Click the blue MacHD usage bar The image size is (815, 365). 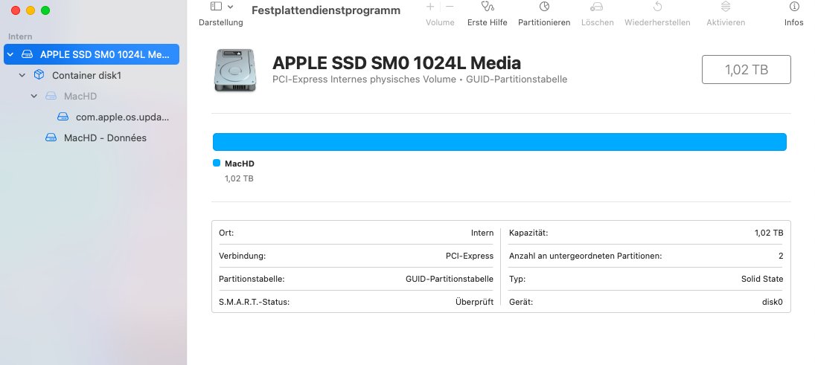tap(499, 142)
